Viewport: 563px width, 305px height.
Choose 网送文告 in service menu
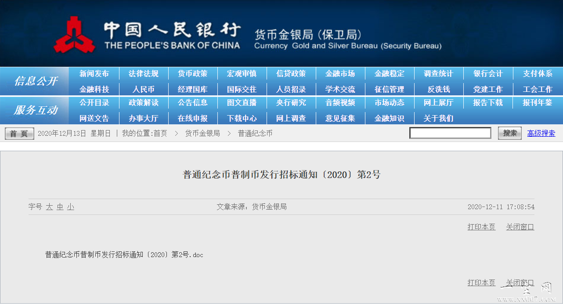[x=94, y=118]
